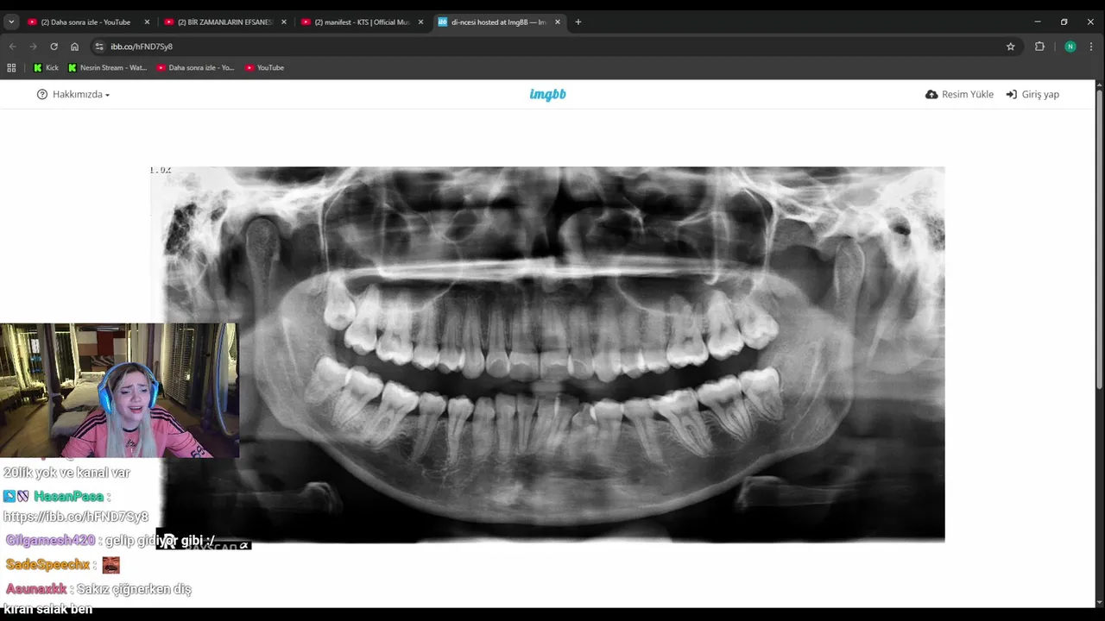Click HasanPasa username in chat
1105x621 pixels.
click(x=68, y=496)
